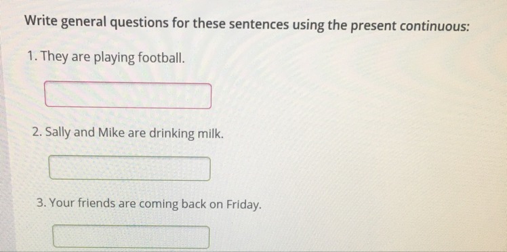Image resolution: width=507 pixels, height=252 pixels.
Task: Click the word 'coming' in sentence 3
Action: (x=159, y=205)
